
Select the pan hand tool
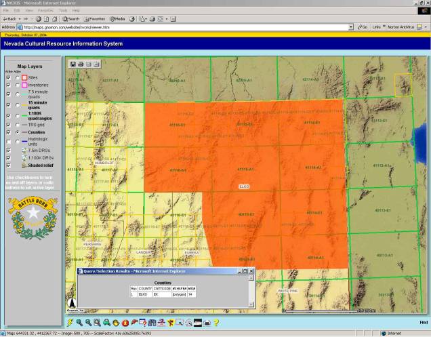(117, 322)
